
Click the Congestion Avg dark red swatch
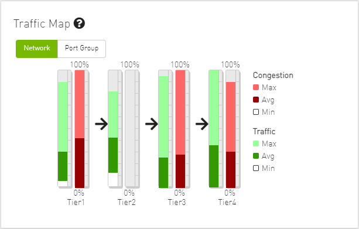(256, 100)
